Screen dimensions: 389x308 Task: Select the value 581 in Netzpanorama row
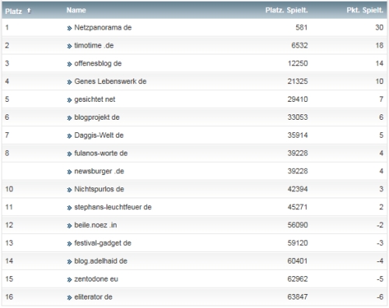(301, 27)
